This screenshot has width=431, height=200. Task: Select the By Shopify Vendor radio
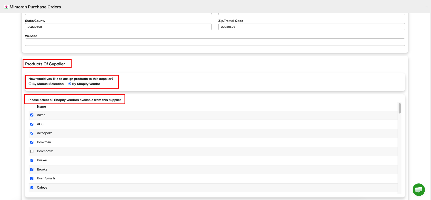point(70,84)
